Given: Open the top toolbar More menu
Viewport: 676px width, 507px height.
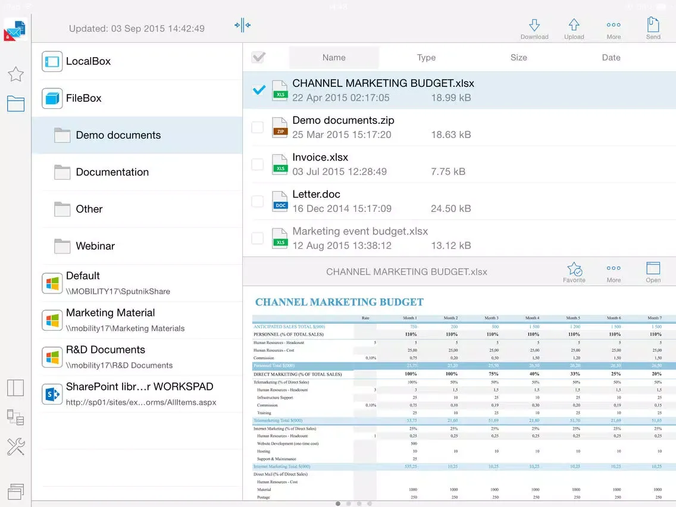Looking at the screenshot, I should [614, 29].
